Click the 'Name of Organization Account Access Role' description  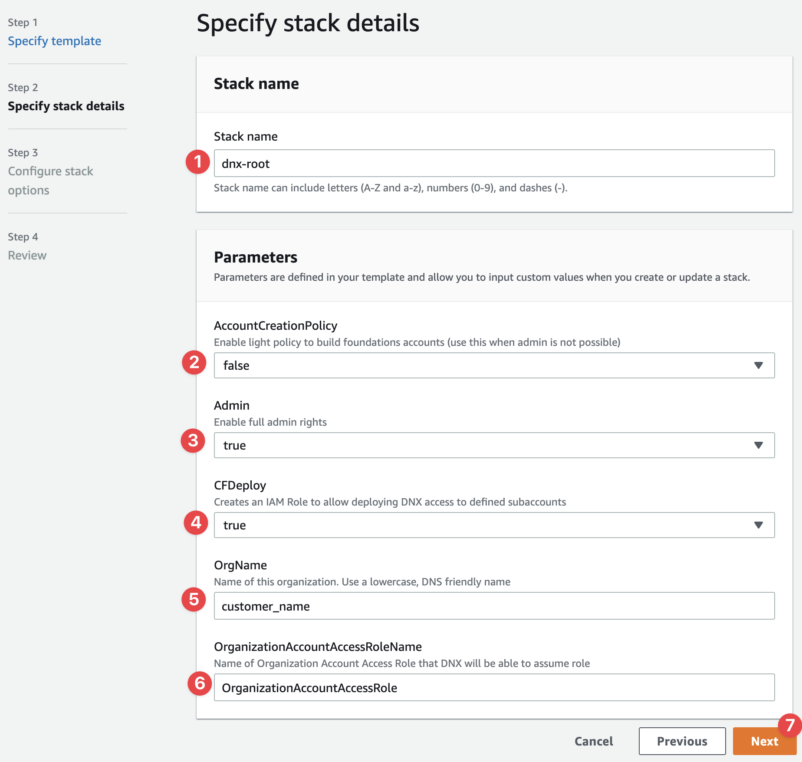[x=402, y=663]
